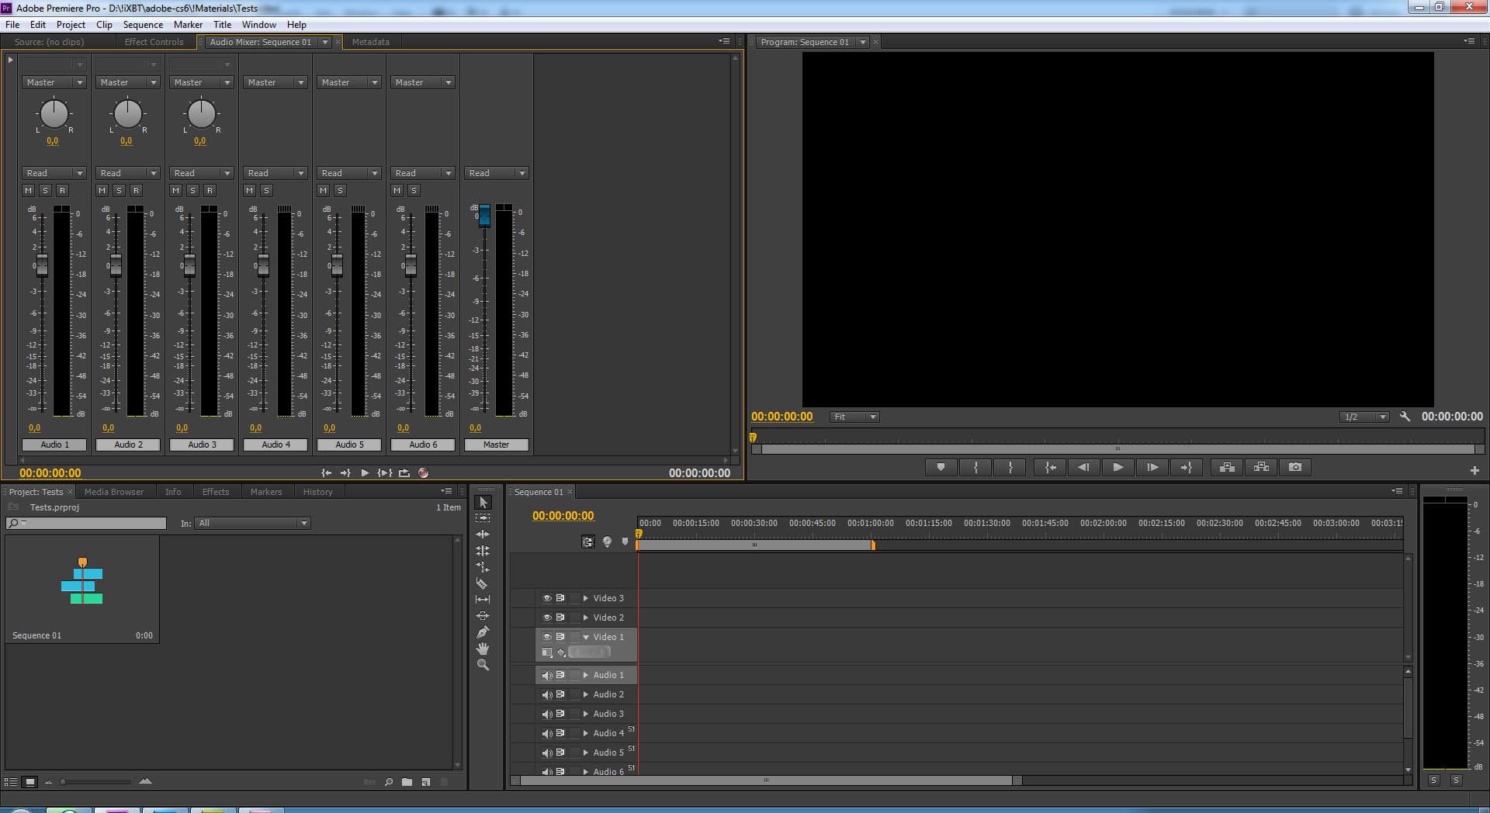The width and height of the screenshot is (1490, 813).
Task: Open Program monitor settings wrench
Action: [x=1404, y=417]
